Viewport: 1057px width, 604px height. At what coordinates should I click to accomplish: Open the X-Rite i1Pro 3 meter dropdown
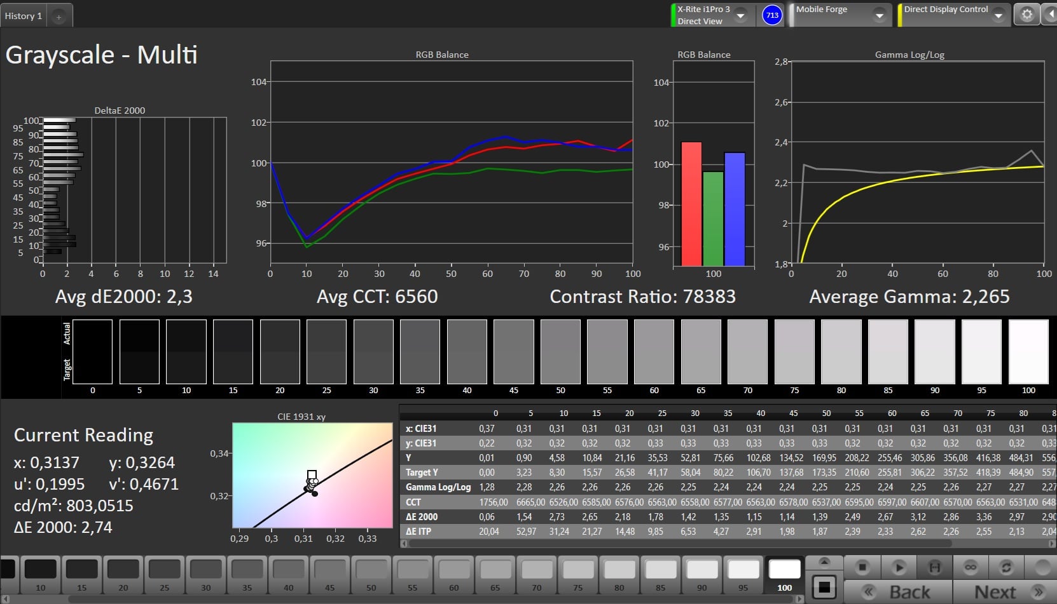[x=740, y=15]
